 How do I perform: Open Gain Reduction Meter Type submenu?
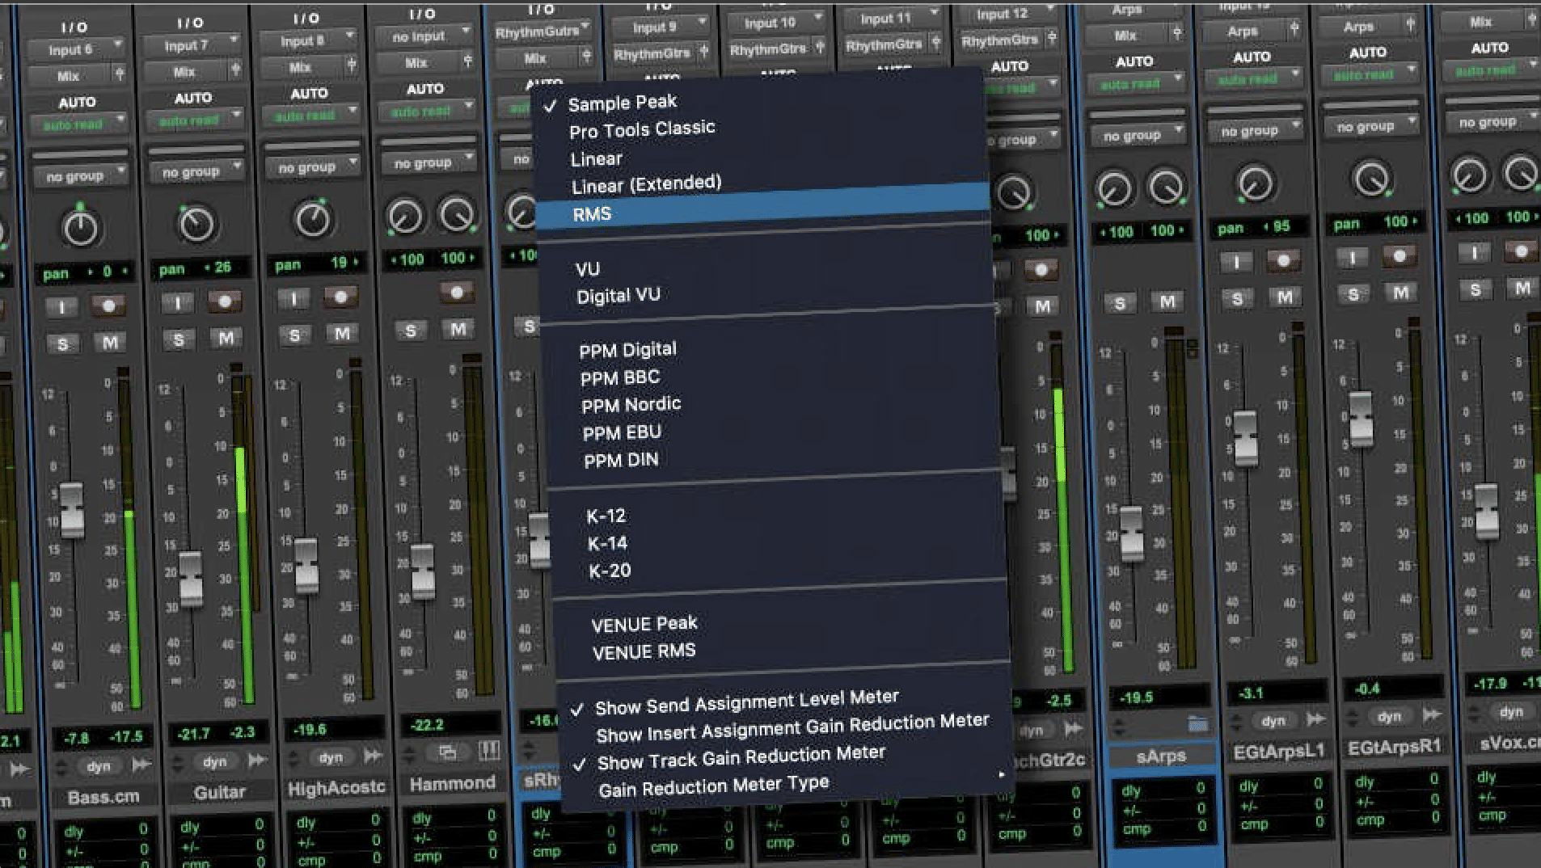tap(714, 786)
